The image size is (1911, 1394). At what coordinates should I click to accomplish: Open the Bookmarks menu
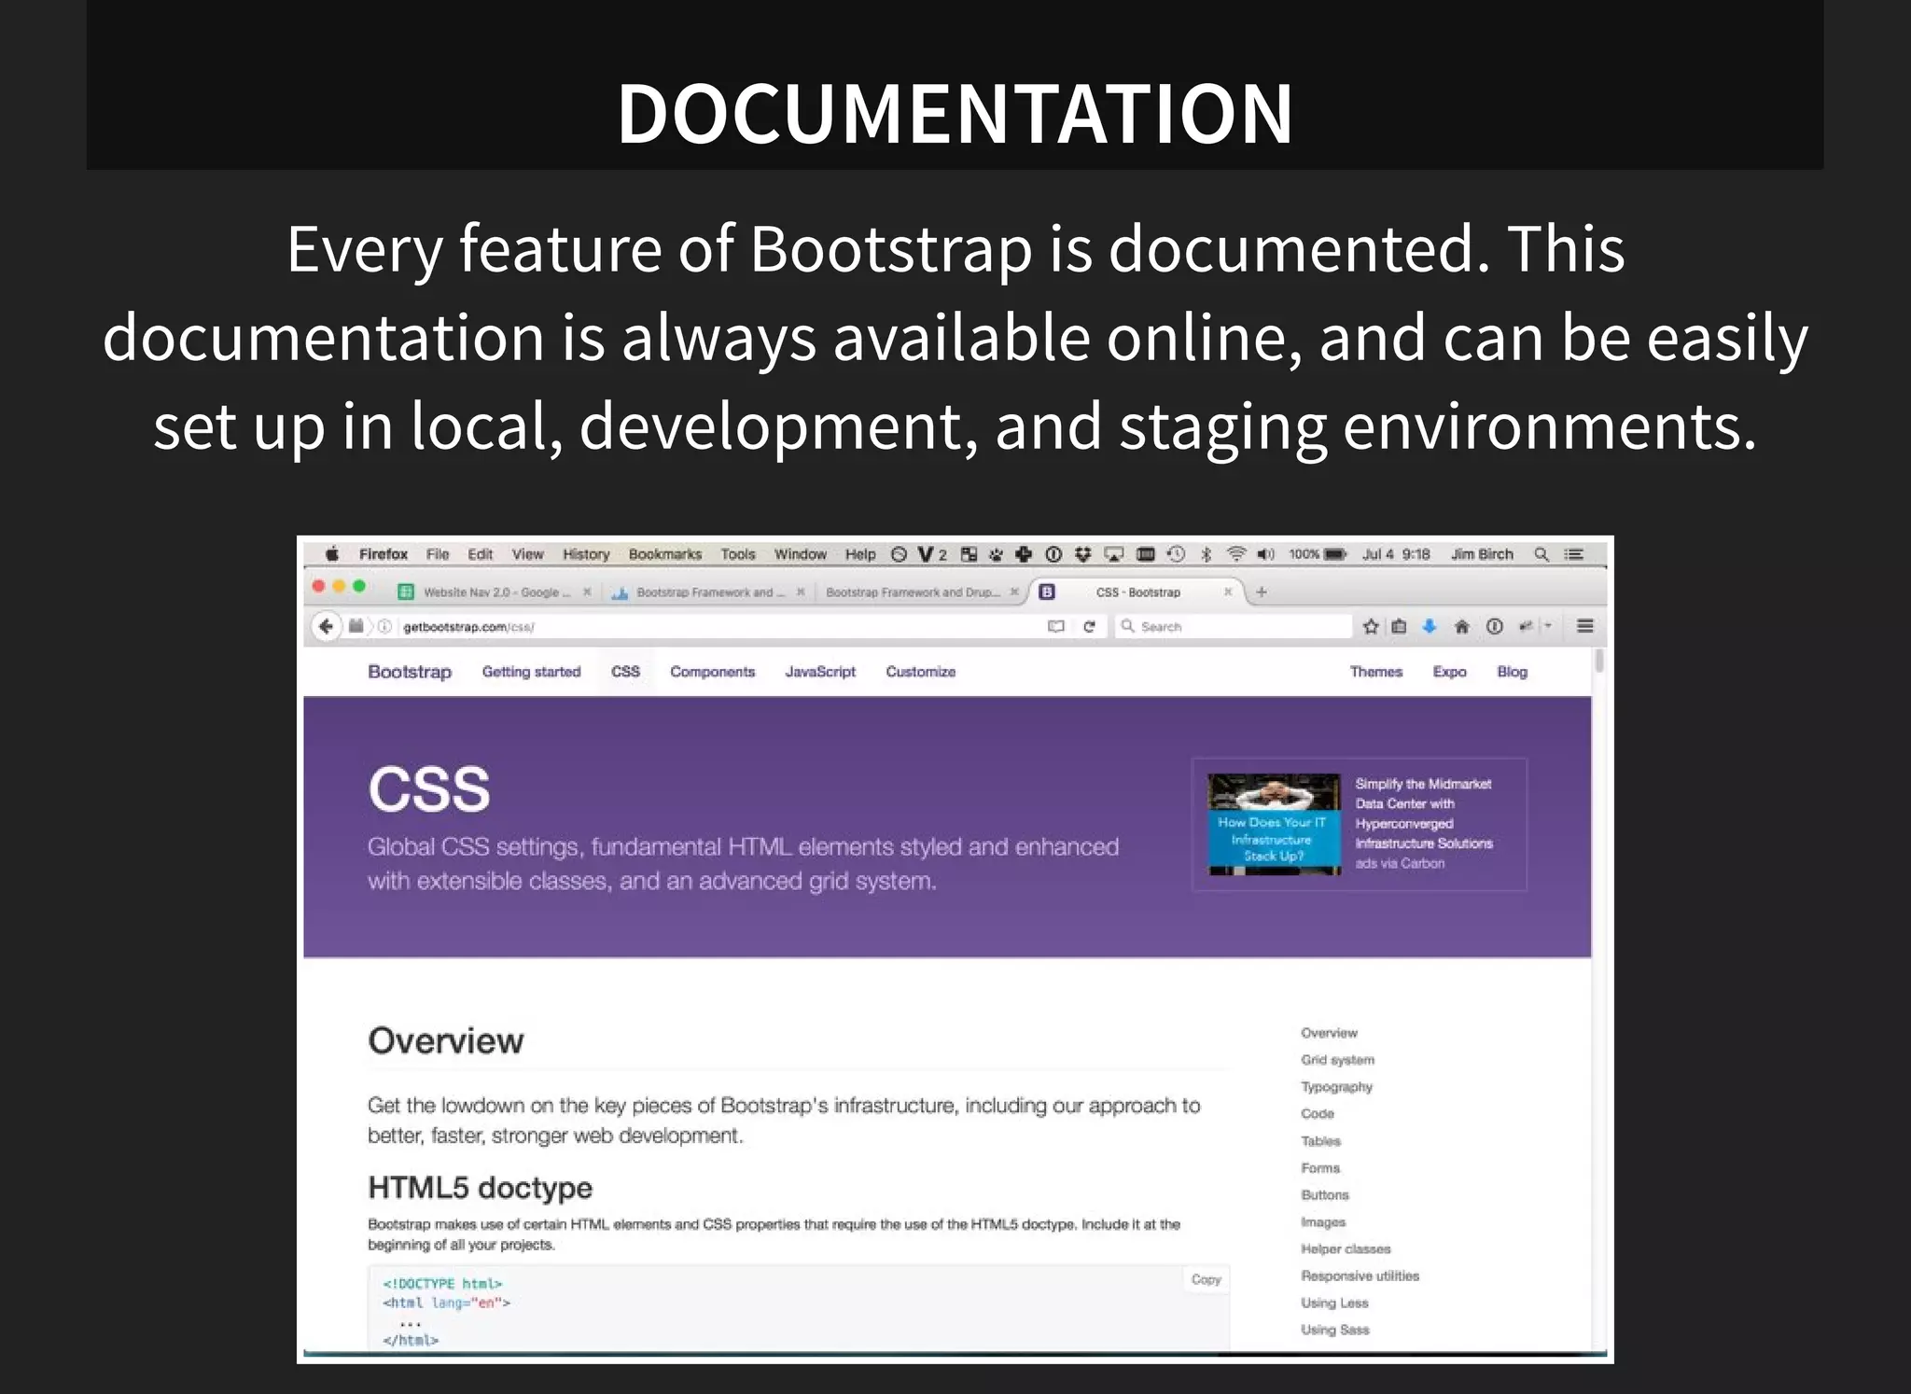click(x=665, y=554)
